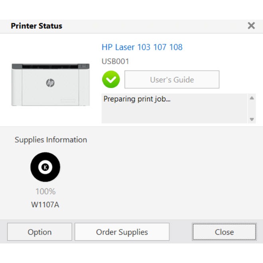The height and width of the screenshot is (263, 263).
Task: Click the Supplies Information heading
Action: (x=51, y=140)
